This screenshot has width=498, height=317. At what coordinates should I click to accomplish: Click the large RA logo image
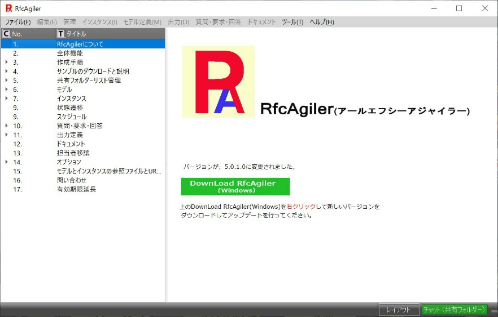pos(218,82)
